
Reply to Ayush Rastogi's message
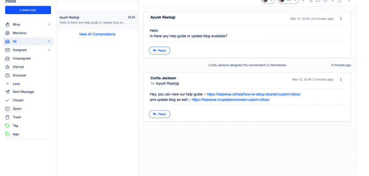coord(159,51)
